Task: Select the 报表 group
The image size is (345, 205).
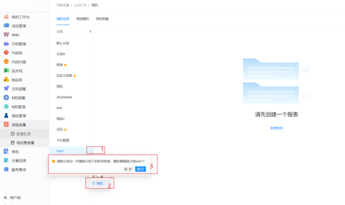Action: [59, 65]
